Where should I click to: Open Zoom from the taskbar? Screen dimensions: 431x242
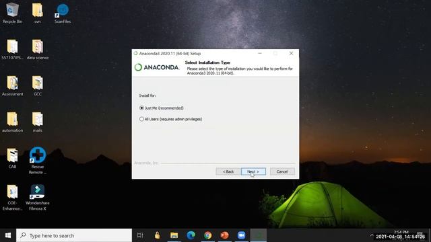click(x=241, y=235)
